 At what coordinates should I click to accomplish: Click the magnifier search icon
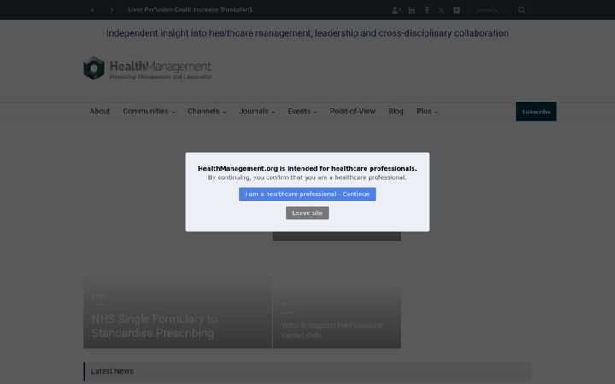[x=522, y=9]
